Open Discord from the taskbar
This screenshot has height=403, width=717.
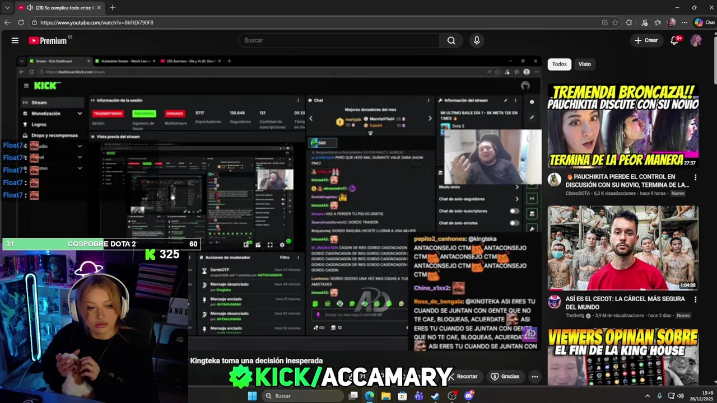pyautogui.click(x=468, y=396)
